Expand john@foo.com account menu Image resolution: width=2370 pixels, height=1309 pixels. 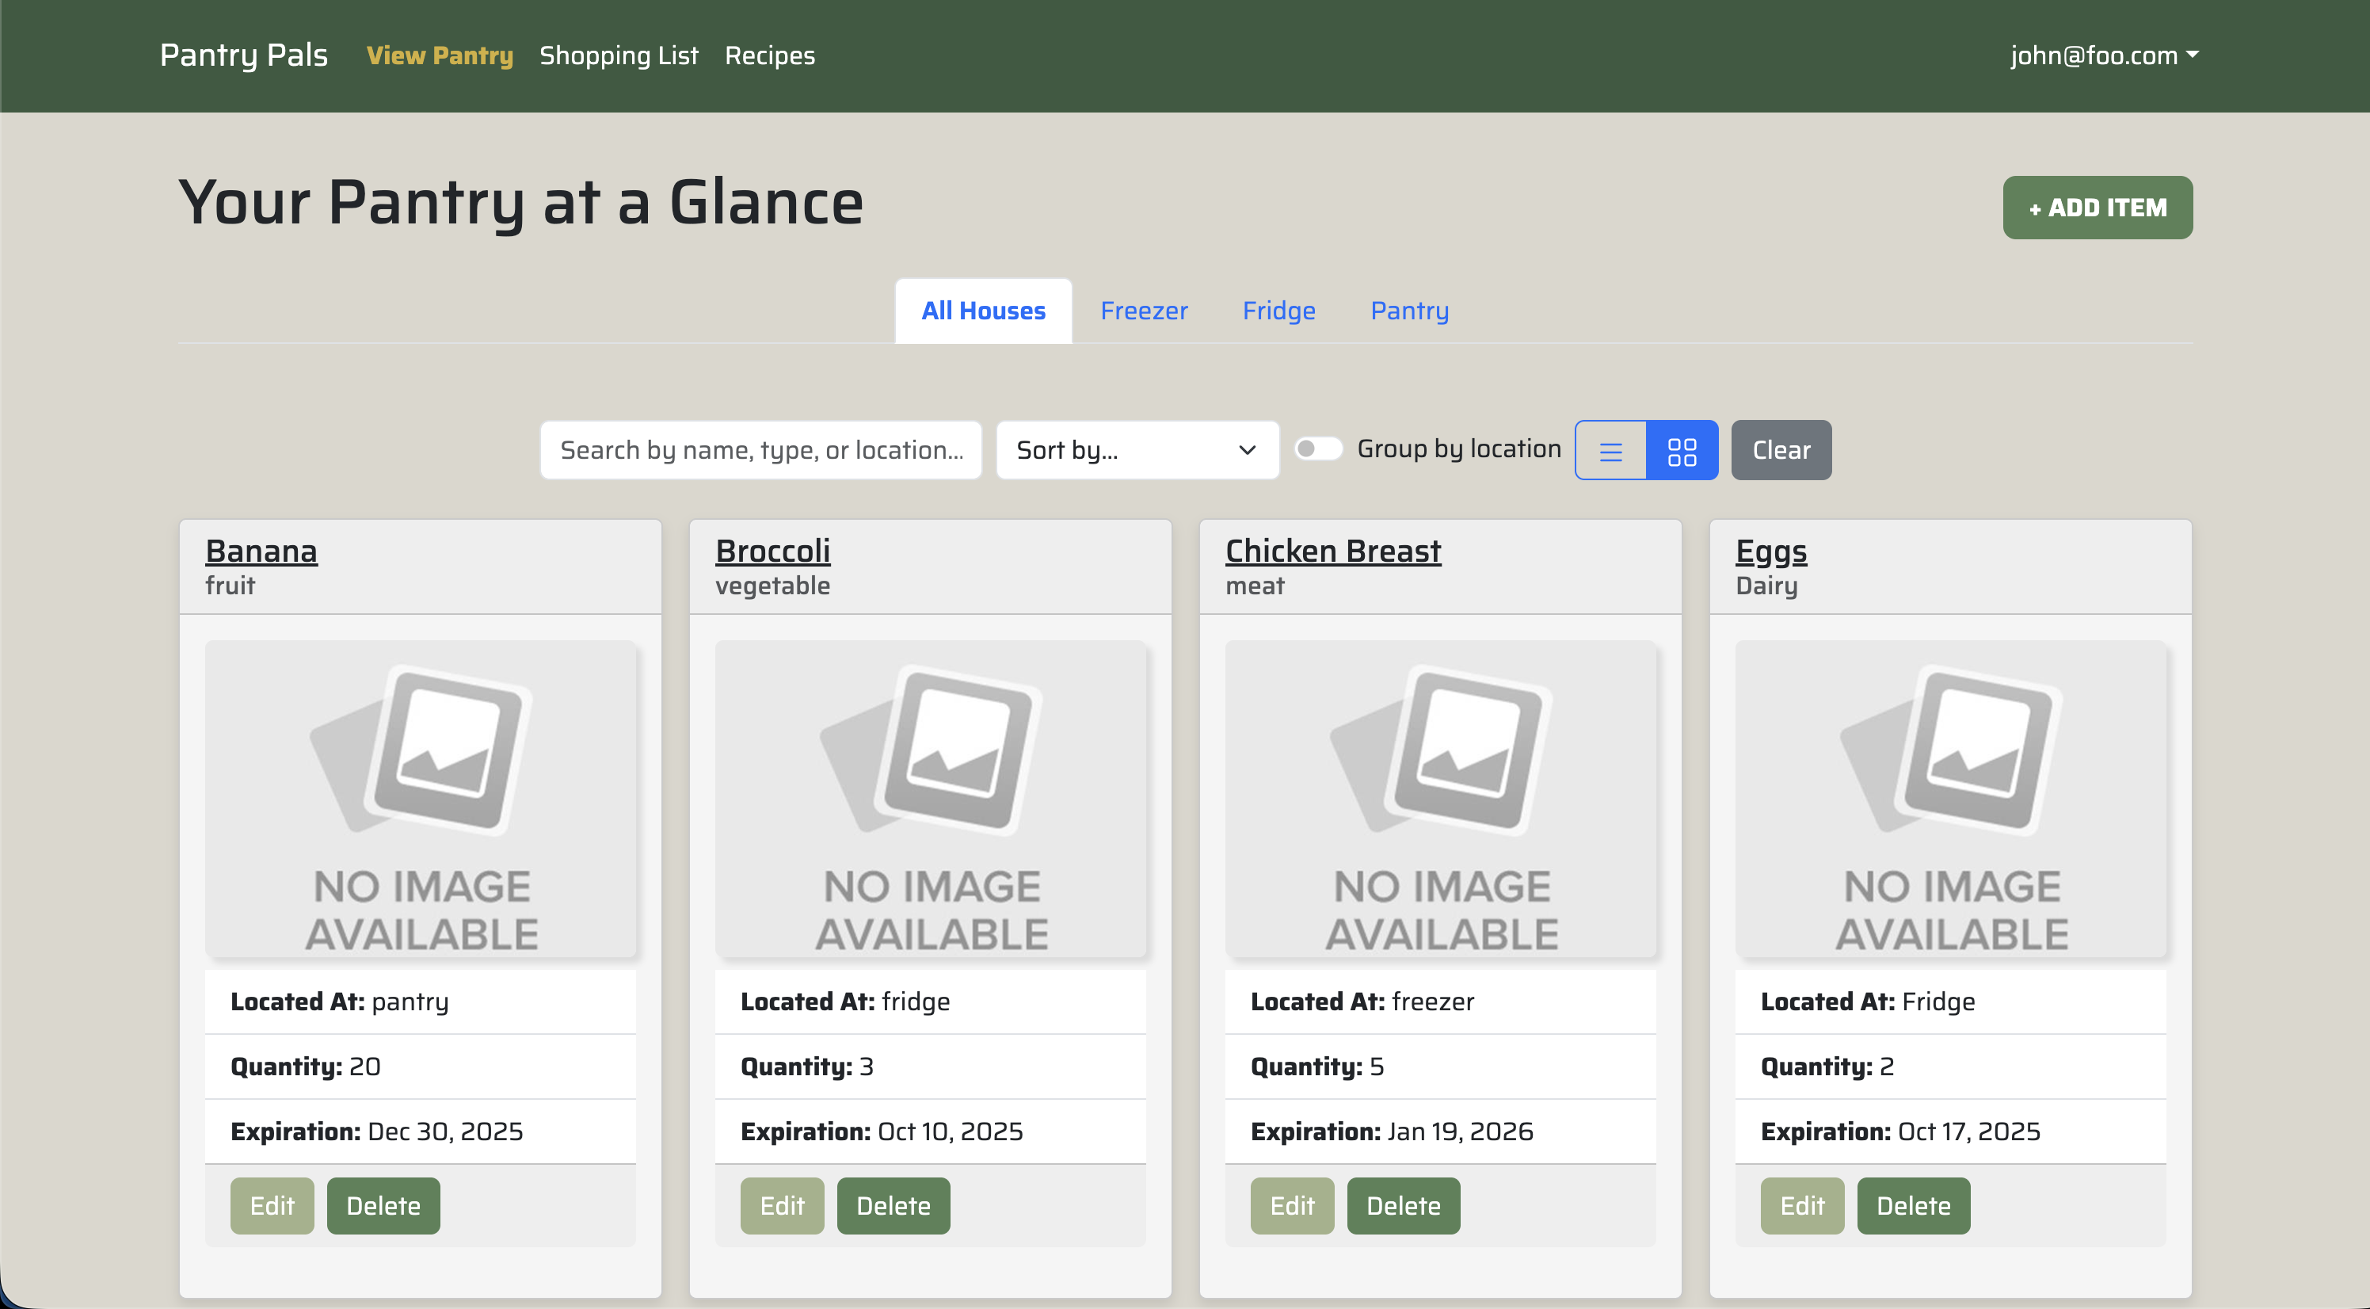coord(2103,55)
